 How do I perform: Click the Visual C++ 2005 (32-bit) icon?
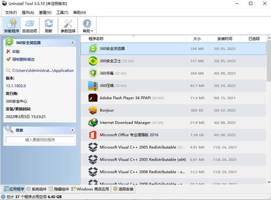coord(93,147)
